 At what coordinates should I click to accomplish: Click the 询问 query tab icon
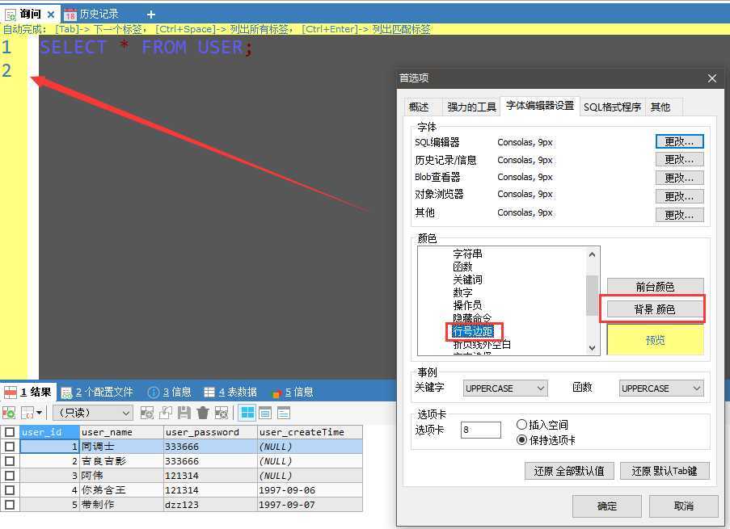[11, 15]
